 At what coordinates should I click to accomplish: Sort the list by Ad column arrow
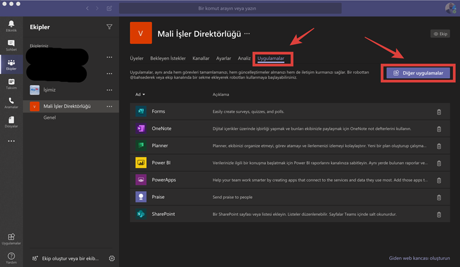[143, 95]
